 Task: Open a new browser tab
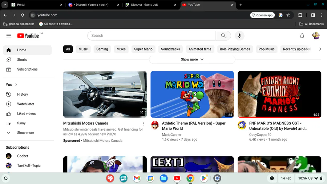(x=241, y=5)
